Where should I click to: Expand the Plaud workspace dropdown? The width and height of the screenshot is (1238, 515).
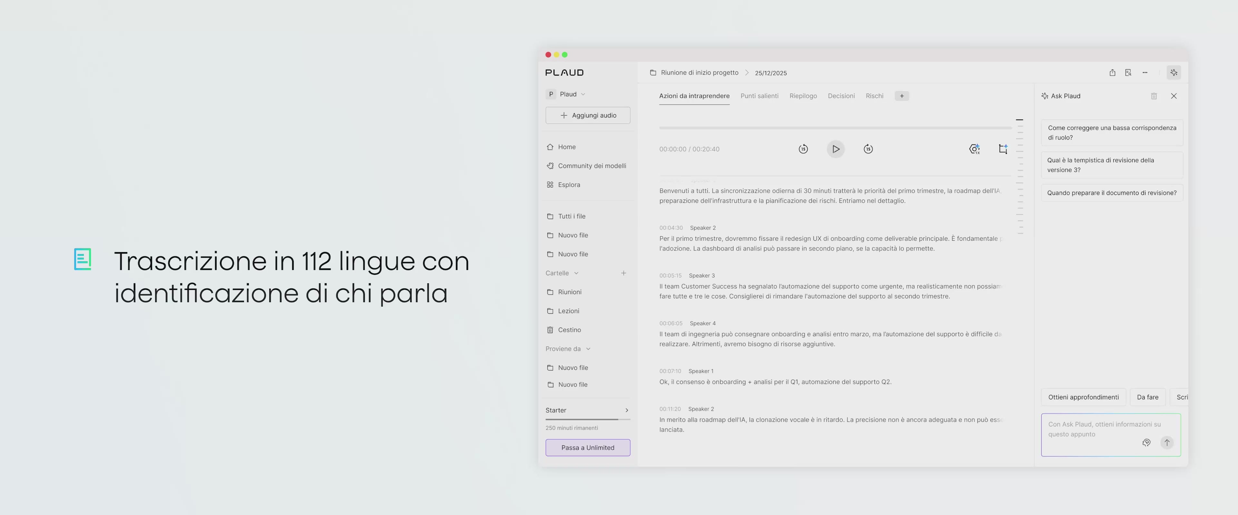click(x=583, y=94)
